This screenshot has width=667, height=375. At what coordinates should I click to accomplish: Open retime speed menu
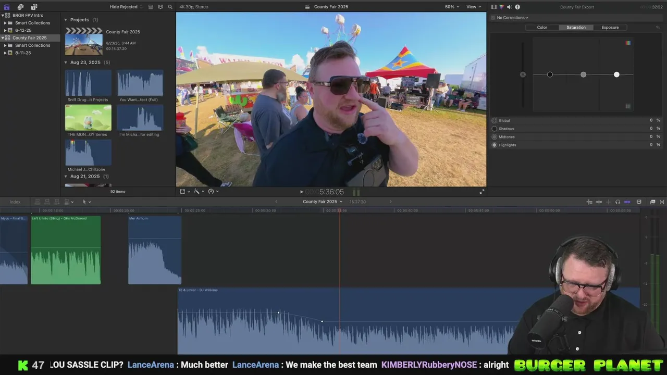click(213, 191)
